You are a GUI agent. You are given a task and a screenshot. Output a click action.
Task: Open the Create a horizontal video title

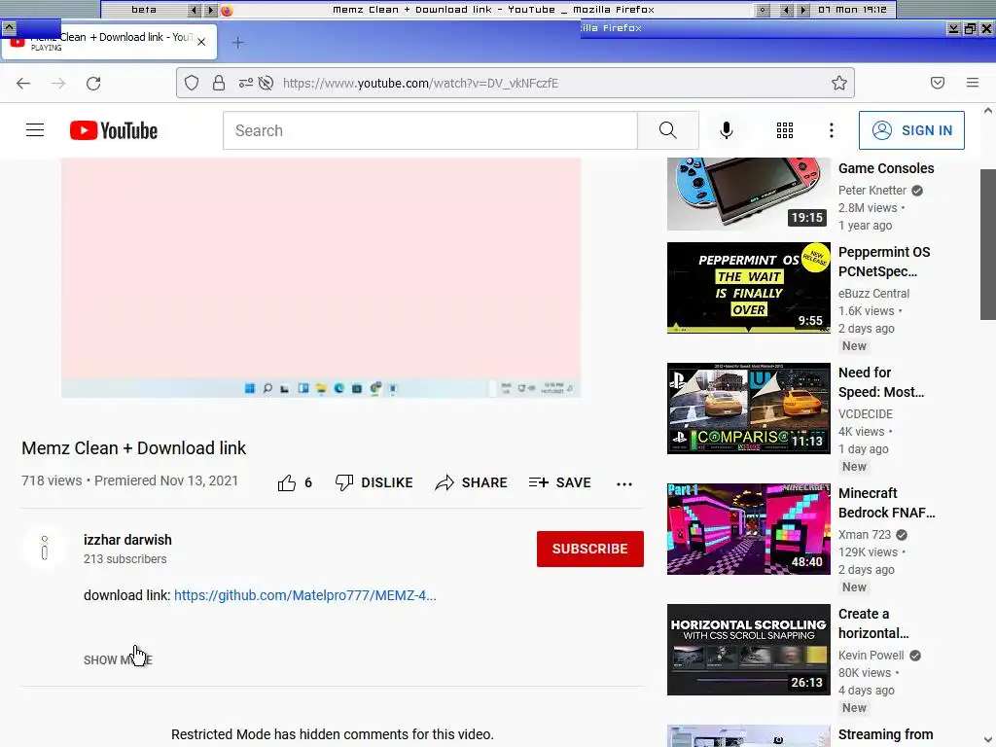pos(873,623)
